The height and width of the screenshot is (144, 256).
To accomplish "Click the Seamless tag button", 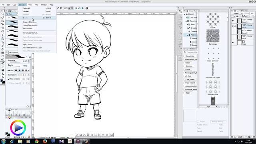I will (189, 66).
